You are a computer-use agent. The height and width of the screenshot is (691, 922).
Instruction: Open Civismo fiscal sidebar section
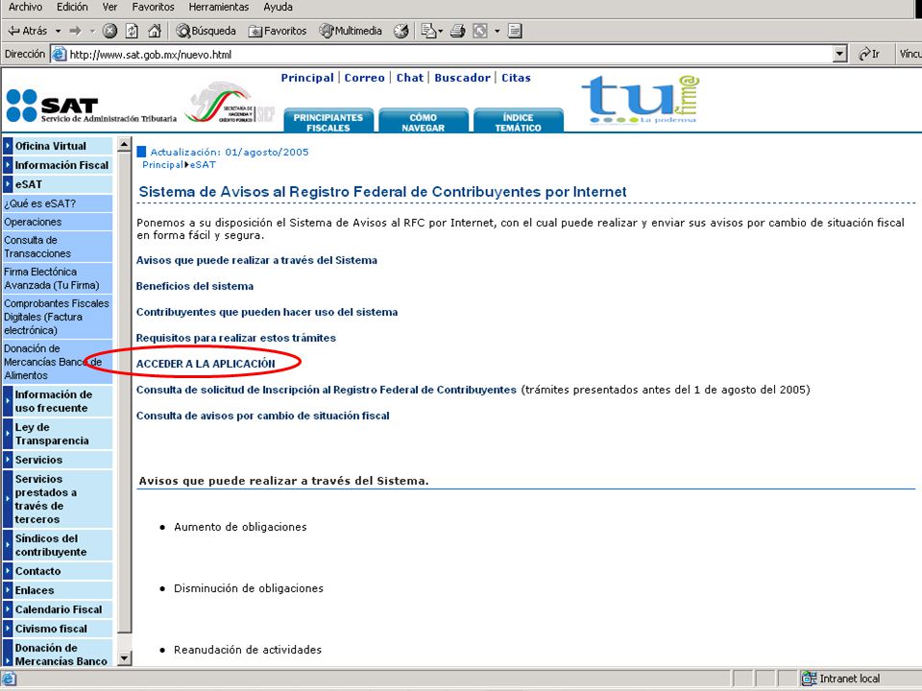click(x=58, y=629)
